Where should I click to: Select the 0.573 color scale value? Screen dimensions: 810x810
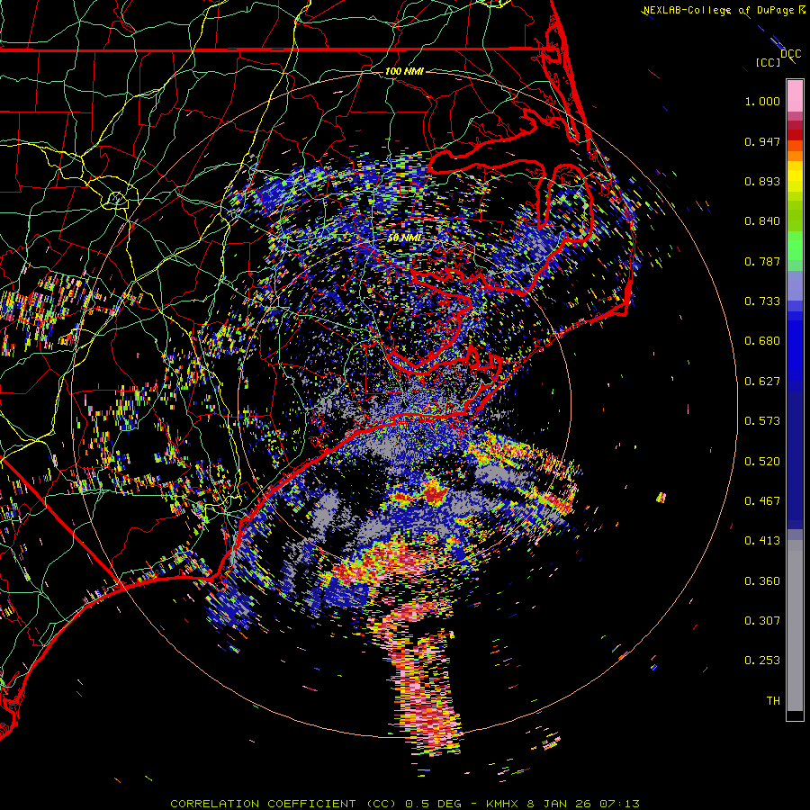pos(762,421)
